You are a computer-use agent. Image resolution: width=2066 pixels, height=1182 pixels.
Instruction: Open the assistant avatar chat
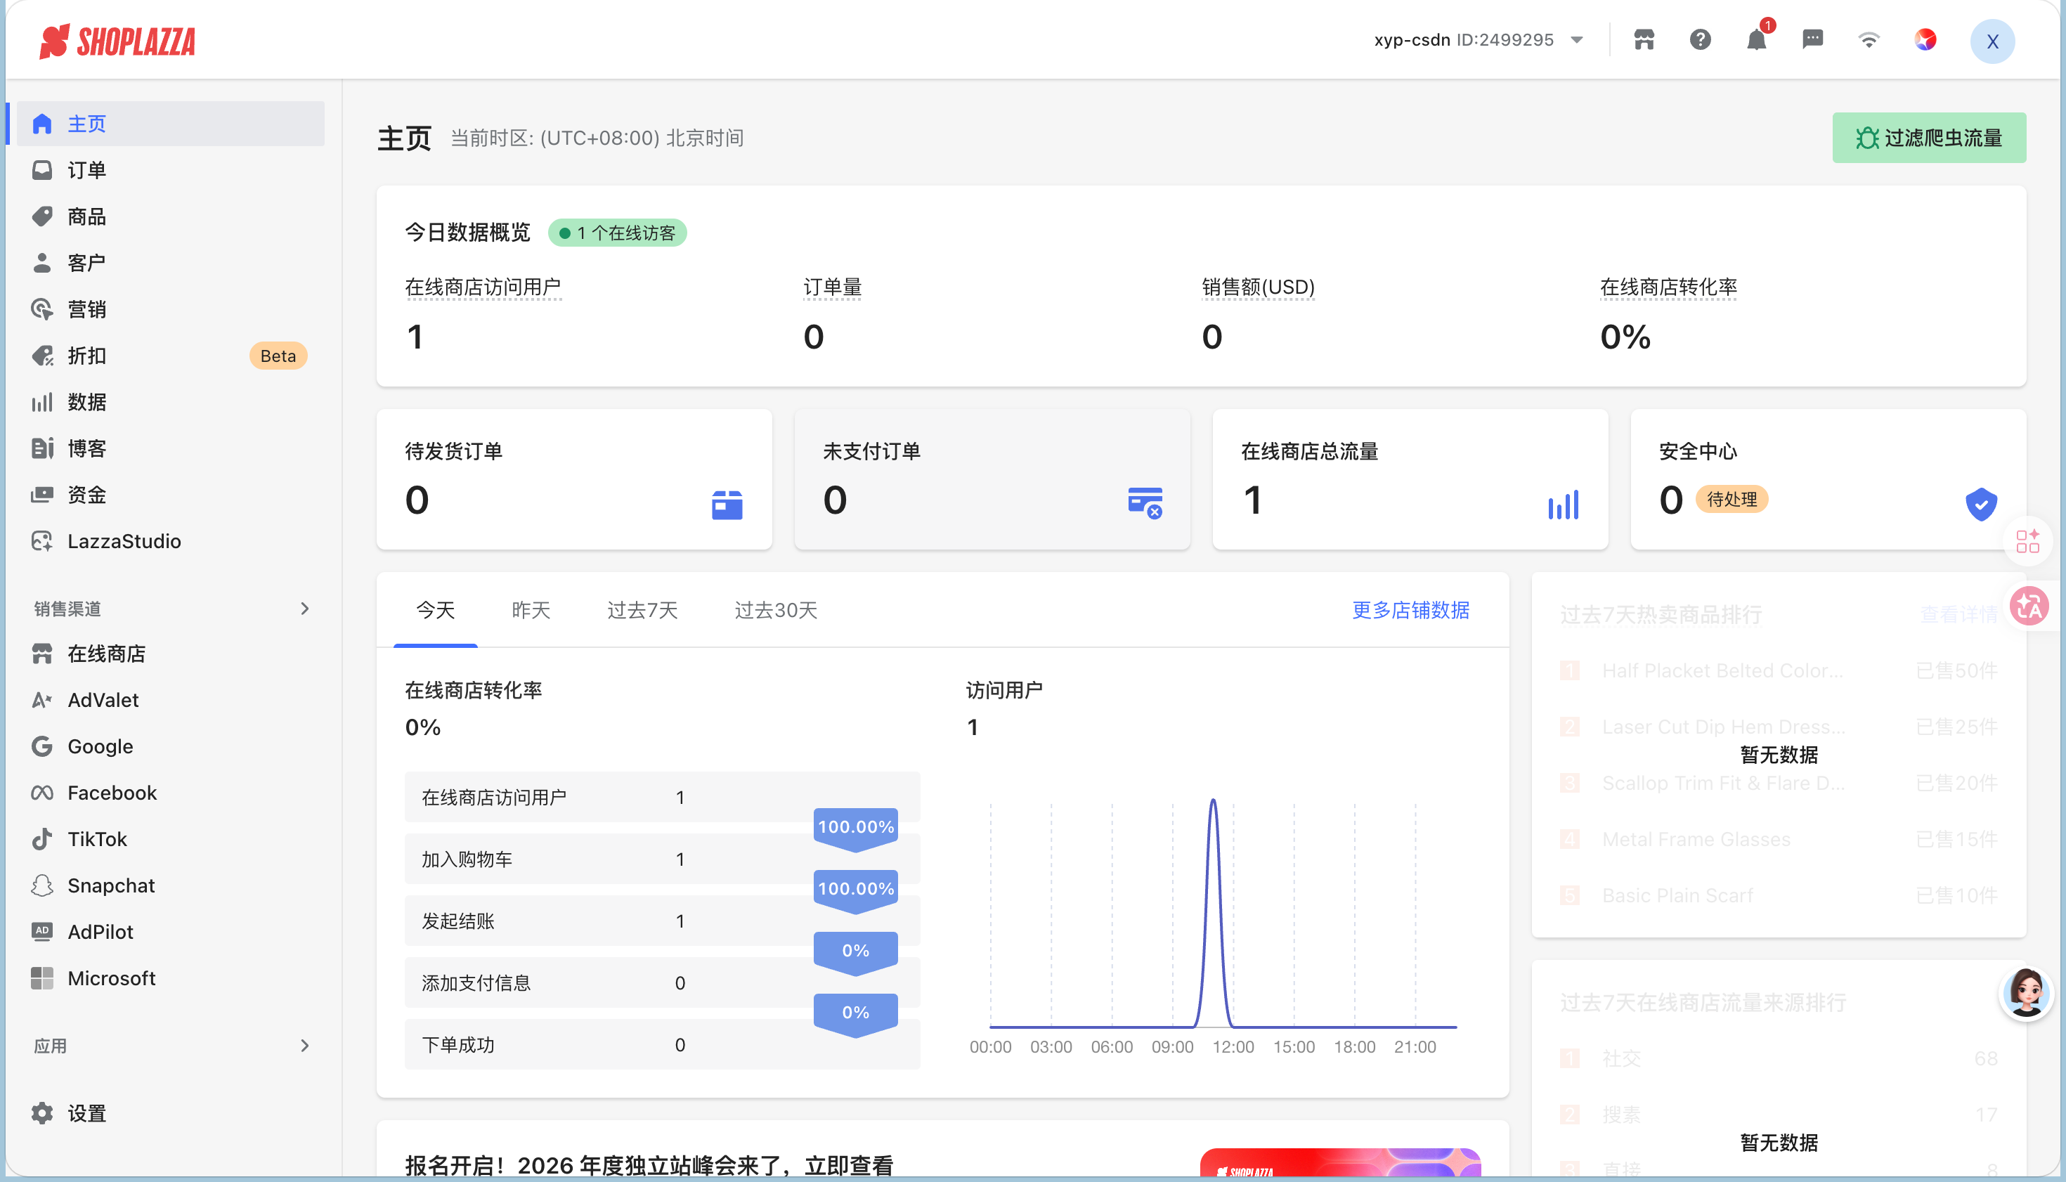(x=2026, y=993)
